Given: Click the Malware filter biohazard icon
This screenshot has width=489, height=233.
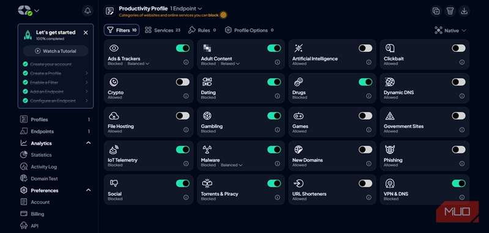Looking at the screenshot, I should click(207, 149).
